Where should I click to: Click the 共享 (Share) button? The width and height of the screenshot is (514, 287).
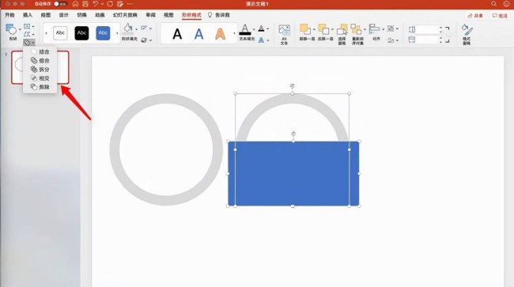click(475, 15)
